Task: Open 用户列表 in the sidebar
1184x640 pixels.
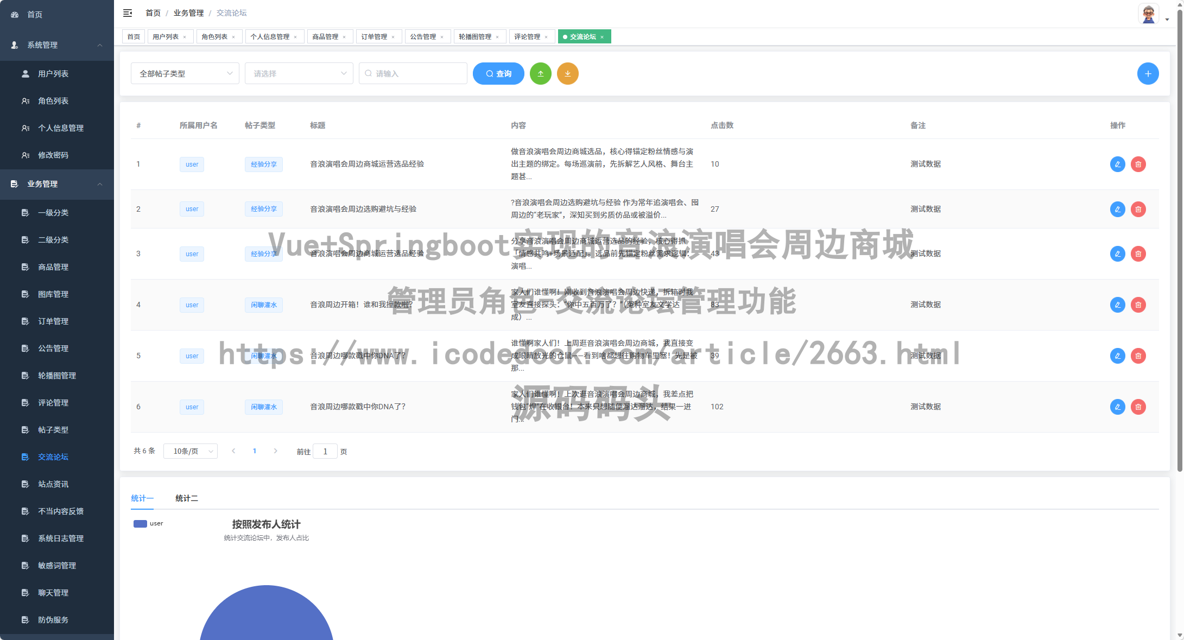Action: 57,74
